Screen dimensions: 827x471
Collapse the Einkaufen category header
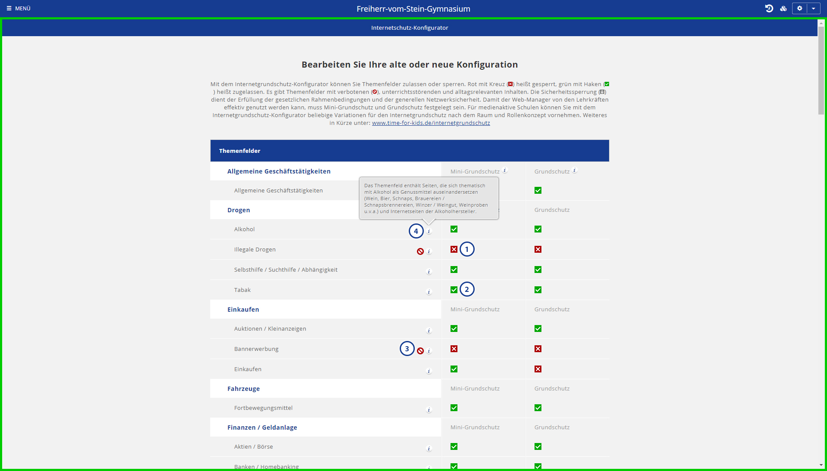(243, 310)
